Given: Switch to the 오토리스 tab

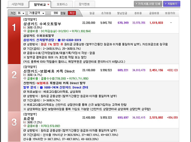Looking at the screenshot, I should point(63,4).
